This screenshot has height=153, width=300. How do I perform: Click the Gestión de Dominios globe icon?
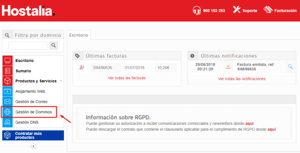point(8,112)
